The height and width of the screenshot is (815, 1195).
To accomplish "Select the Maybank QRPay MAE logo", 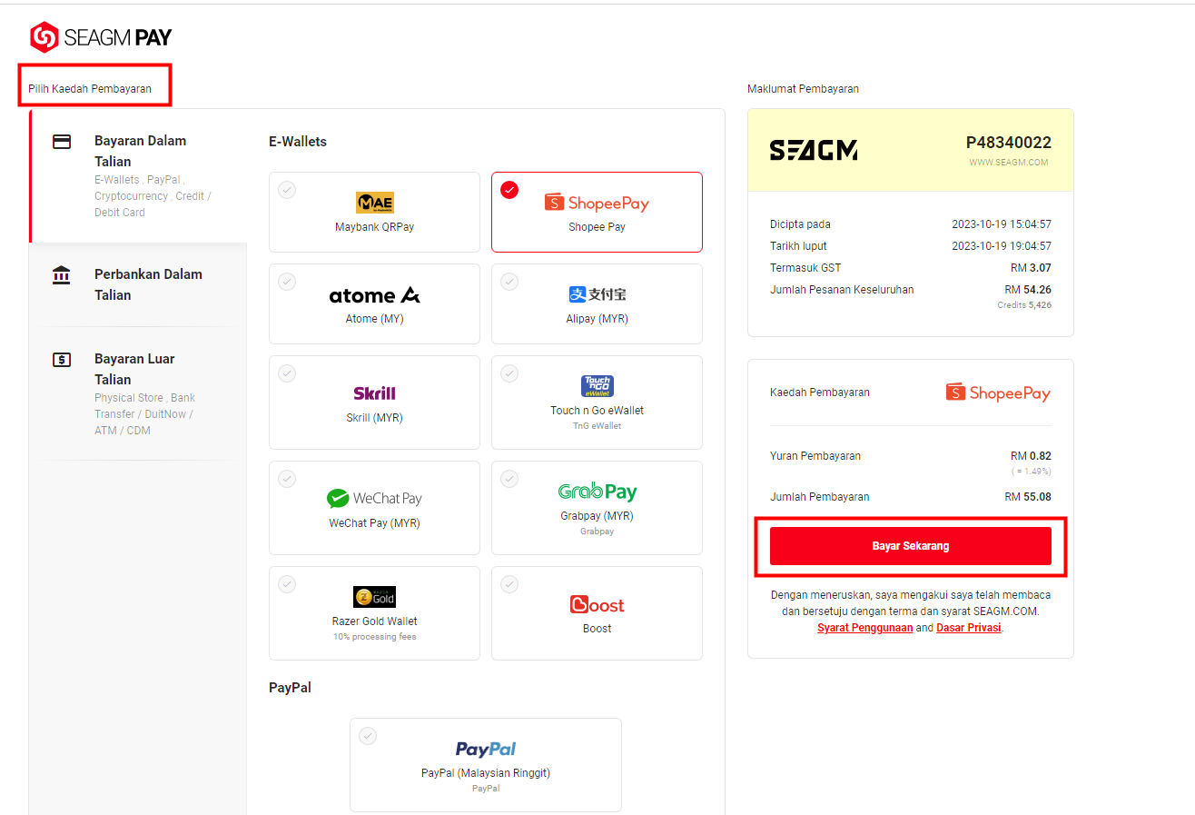I will point(375,203).
